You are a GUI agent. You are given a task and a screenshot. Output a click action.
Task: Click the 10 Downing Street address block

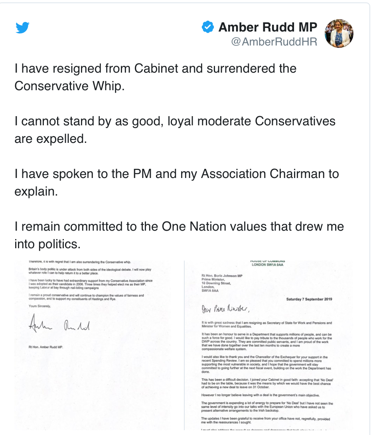pyautogui.click(x=222, y=283)
